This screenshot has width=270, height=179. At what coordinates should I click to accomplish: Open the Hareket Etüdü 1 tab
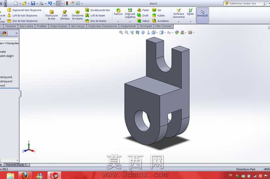[17, 165]
